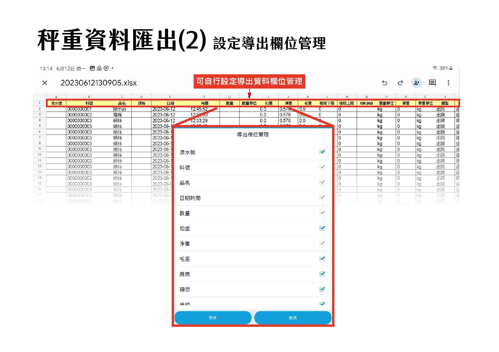This screenshot has height=352, width=499.
Task: Select the 規格 header cell
Action: coord(141,103)
